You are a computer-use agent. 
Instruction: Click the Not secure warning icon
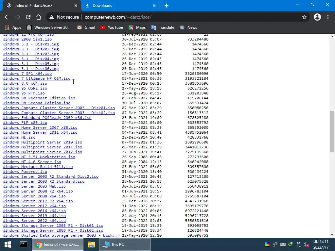tap(51, 17)
